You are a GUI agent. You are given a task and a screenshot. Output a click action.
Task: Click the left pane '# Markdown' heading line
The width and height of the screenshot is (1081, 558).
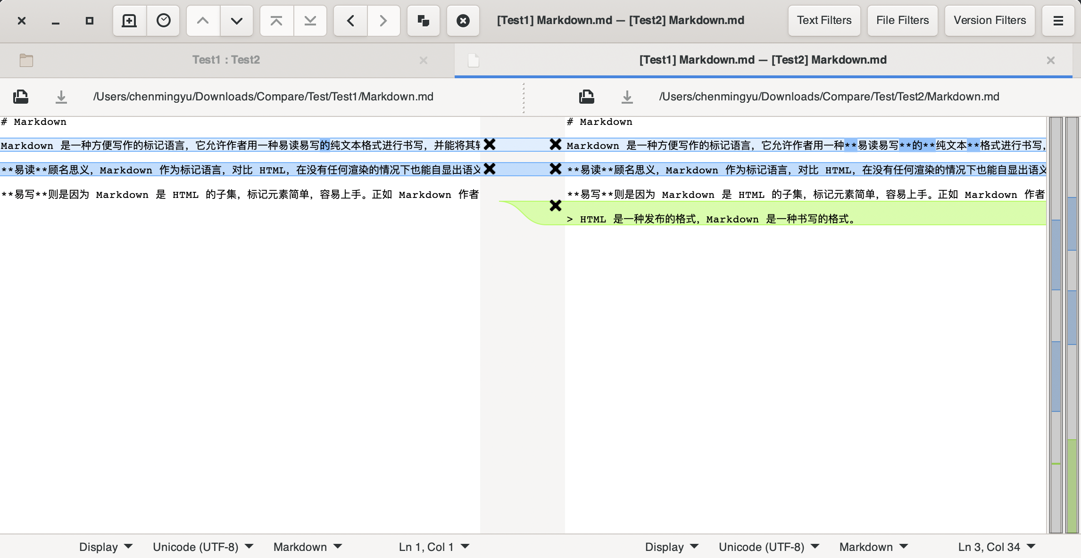coord(34,122)
